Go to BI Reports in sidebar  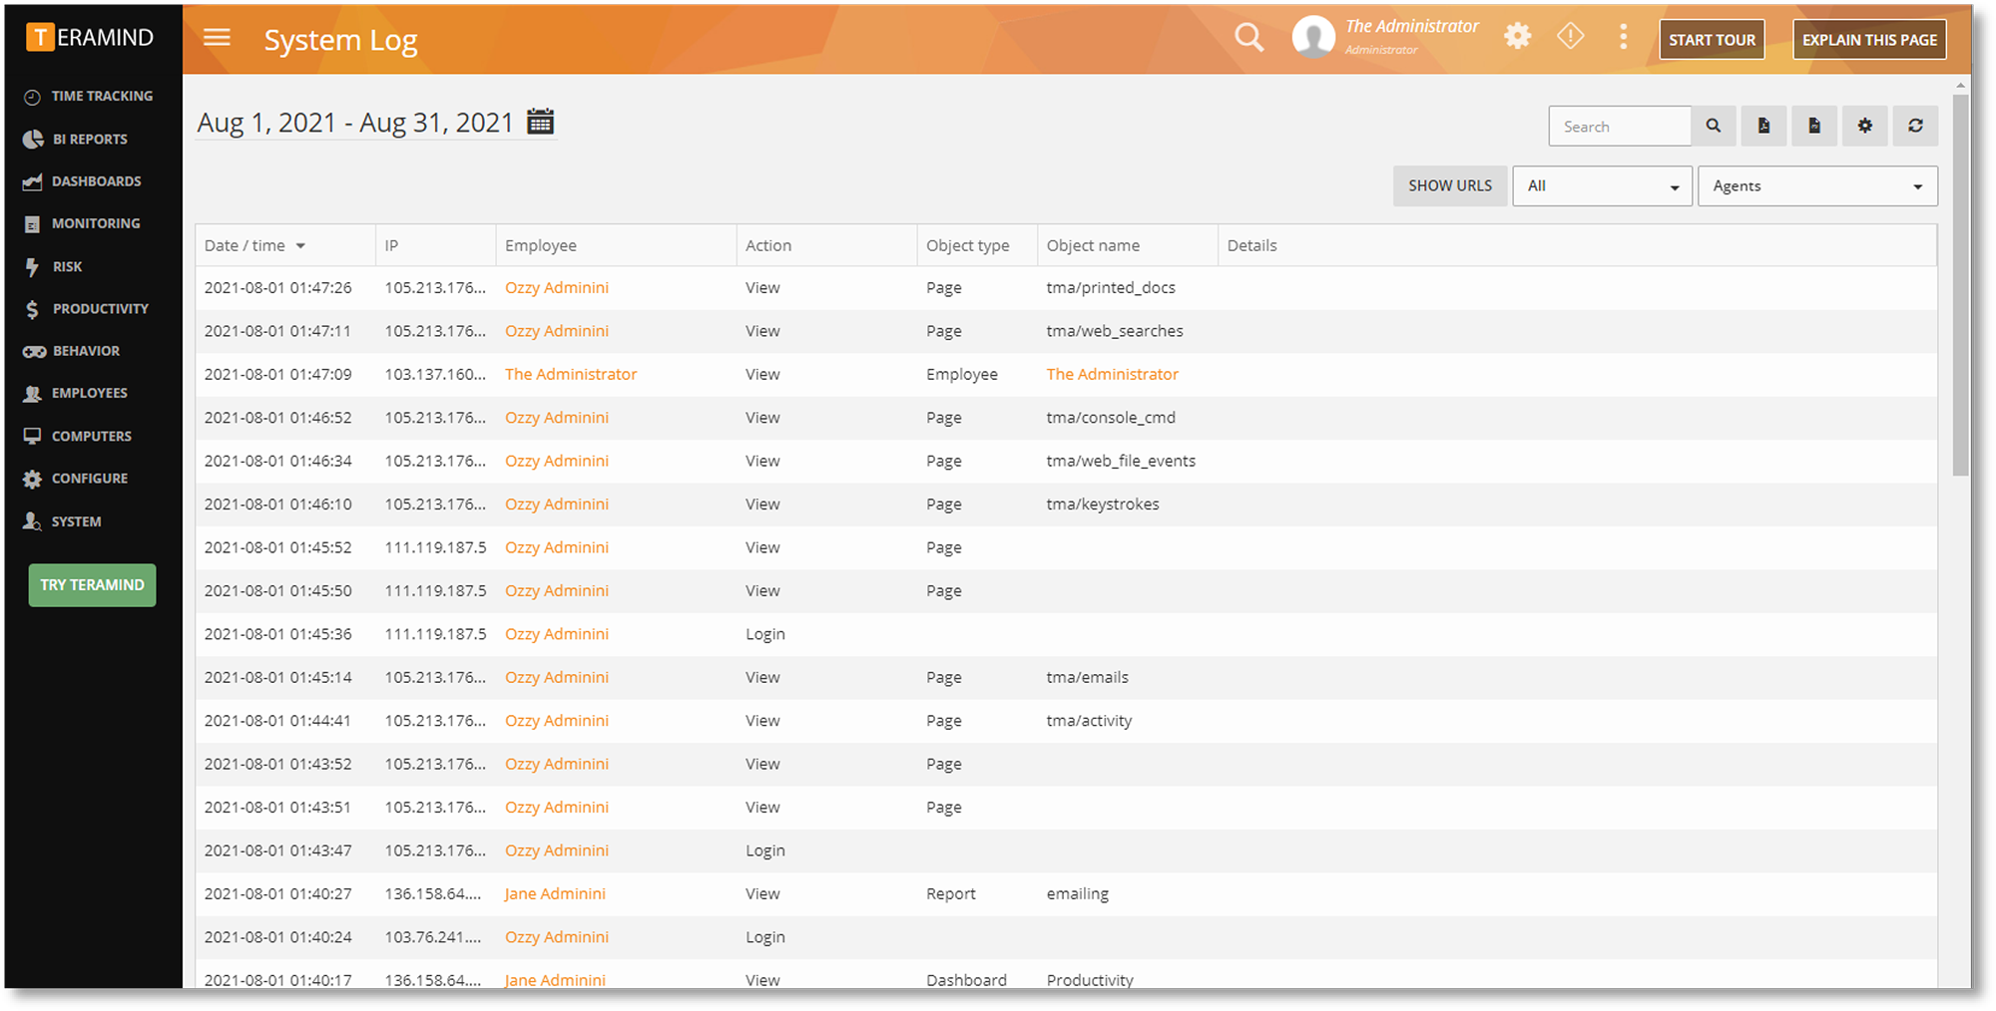click(89, 140)
